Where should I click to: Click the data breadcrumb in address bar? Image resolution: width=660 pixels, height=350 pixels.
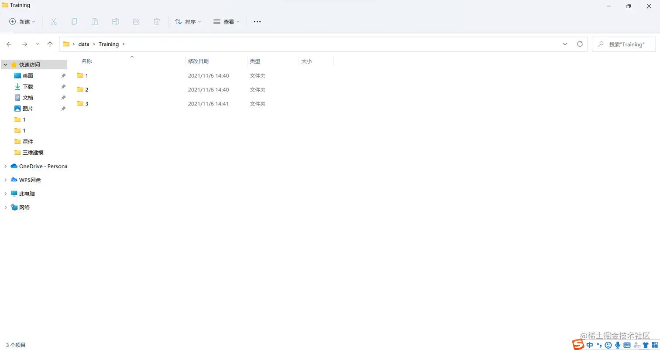[84, 44]
